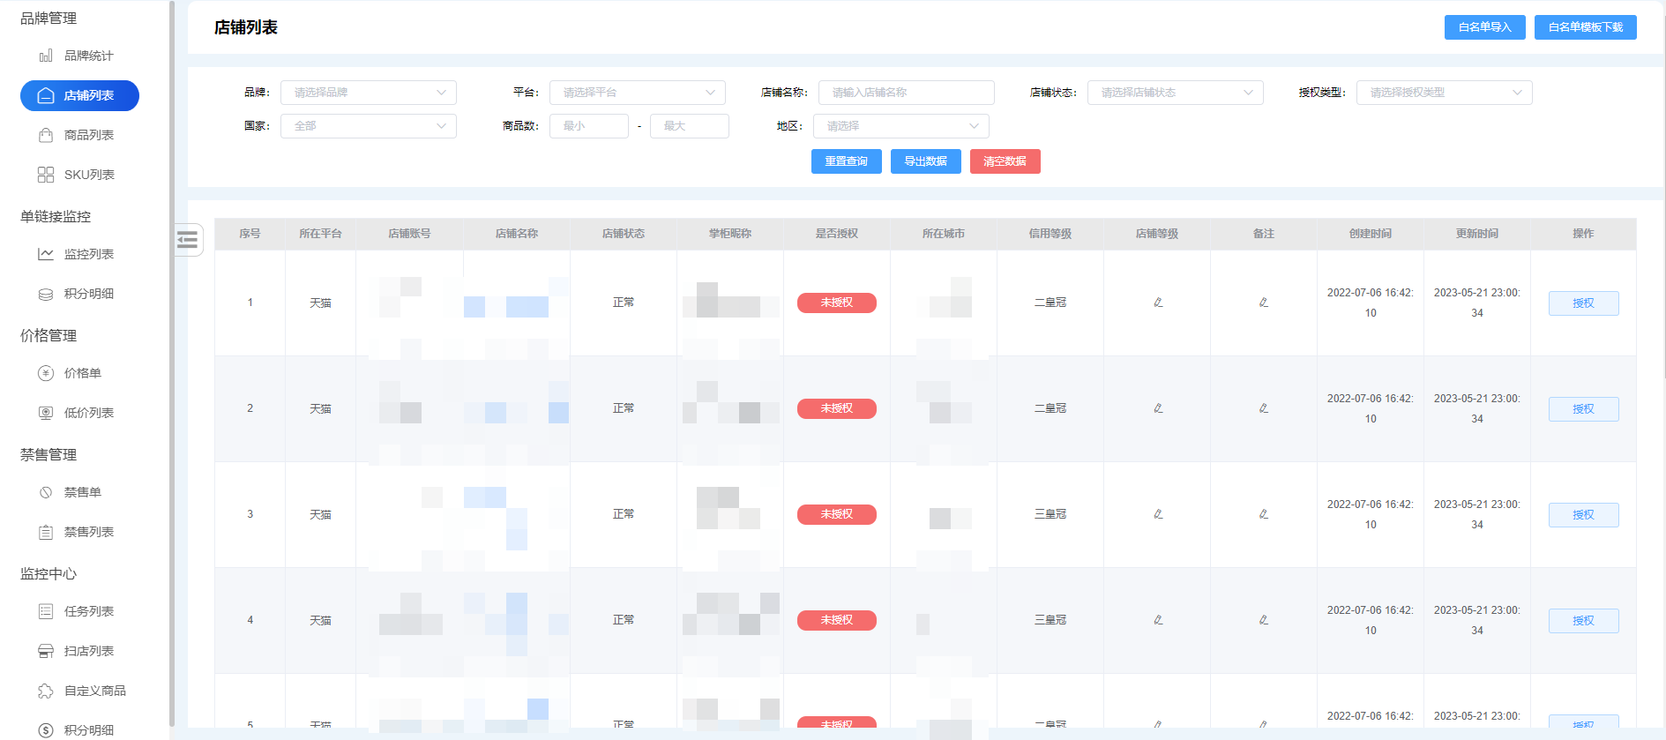Open the 授权类型 dropdown
The width and height of the screenshot is (1666, 740).
pos(1445,93)
